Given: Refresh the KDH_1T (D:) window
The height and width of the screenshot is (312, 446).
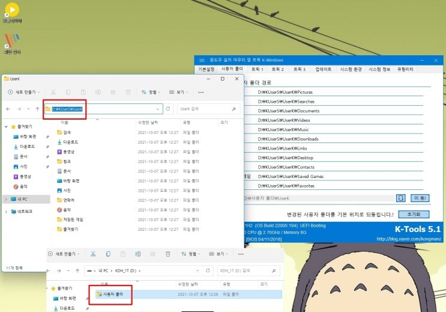Looking at the screenshot, I should (x=208, y=271).
